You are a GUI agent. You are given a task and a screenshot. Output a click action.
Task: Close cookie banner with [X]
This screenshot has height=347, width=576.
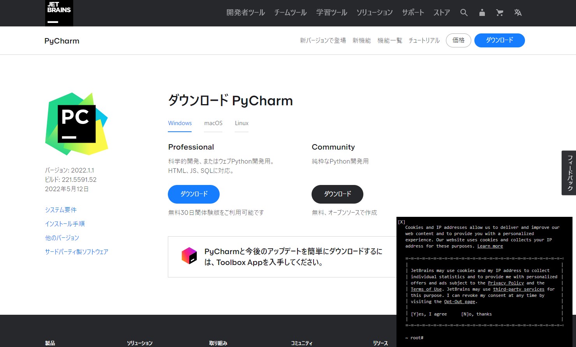[x=402, y=222]
